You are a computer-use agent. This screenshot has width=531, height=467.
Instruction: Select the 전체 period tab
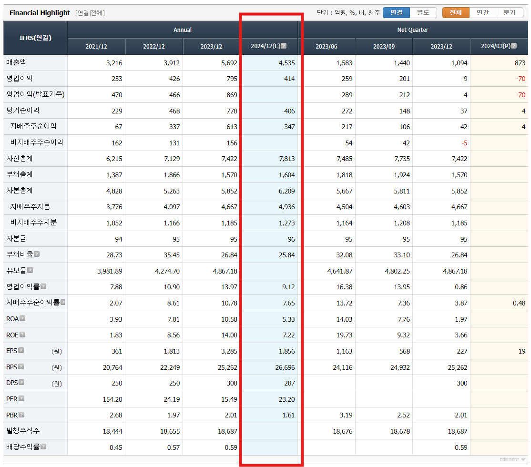pyautogui.click(x=456, y=12)
